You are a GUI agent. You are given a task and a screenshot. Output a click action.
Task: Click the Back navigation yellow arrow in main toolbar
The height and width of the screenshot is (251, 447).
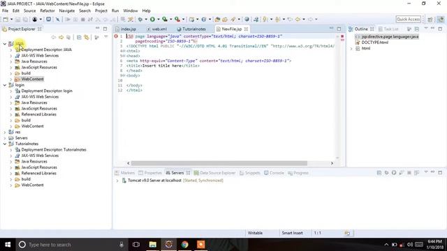click(298, 20)
